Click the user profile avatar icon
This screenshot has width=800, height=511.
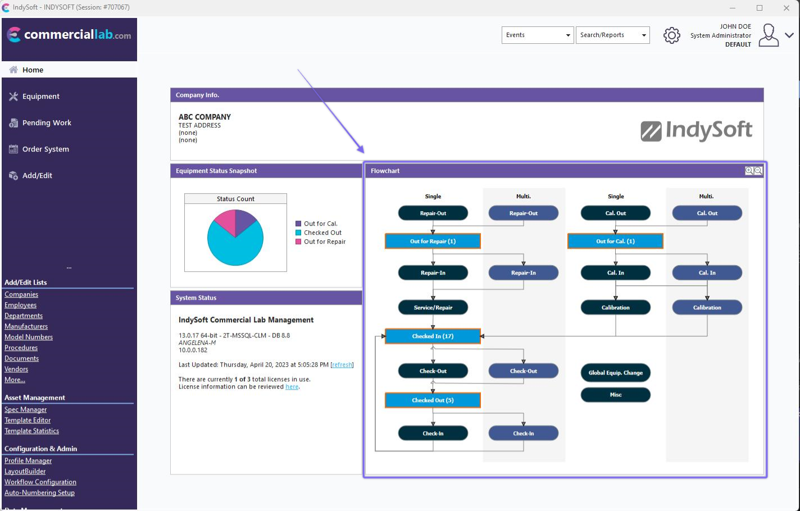point(768,35)
